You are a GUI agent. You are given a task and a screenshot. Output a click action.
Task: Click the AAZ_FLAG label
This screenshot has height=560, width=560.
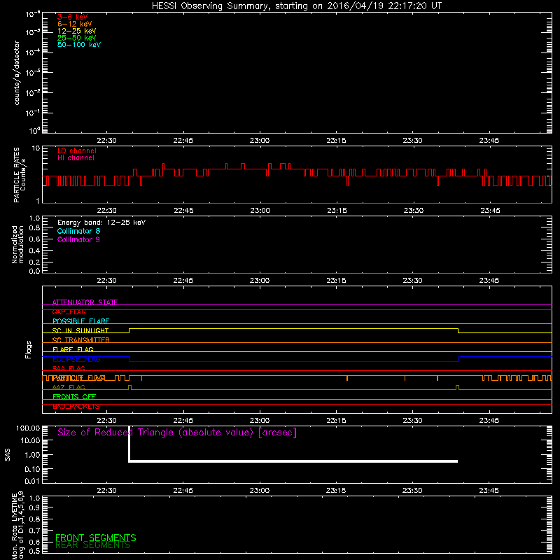[x=69, y=387]
